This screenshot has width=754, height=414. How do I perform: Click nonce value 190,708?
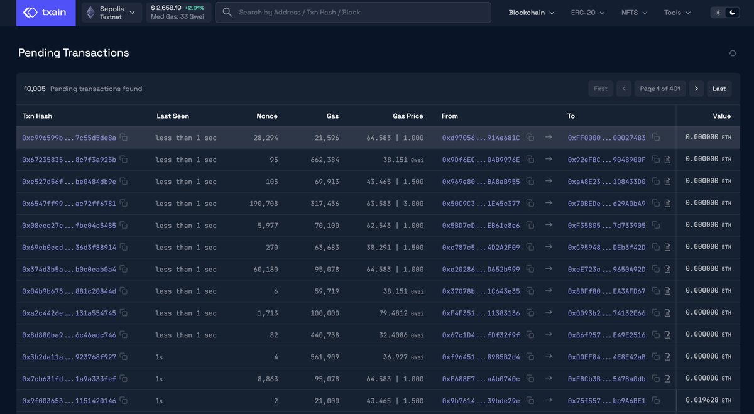pyautogui.click(x=264, y=204)
